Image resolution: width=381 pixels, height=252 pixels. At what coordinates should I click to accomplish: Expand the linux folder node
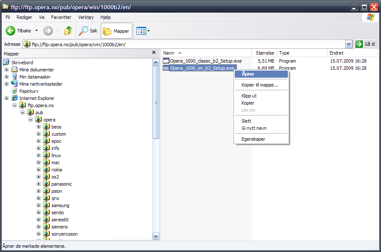(39, 155)
